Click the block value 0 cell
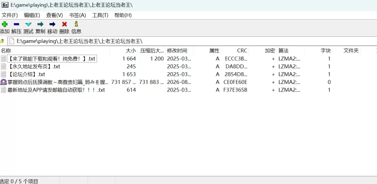Screen dimensions: 377x184 [x=329, y=82]
